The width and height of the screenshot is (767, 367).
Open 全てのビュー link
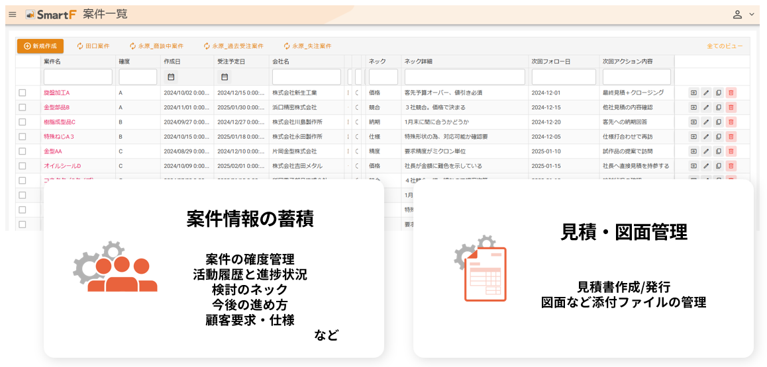725,46
